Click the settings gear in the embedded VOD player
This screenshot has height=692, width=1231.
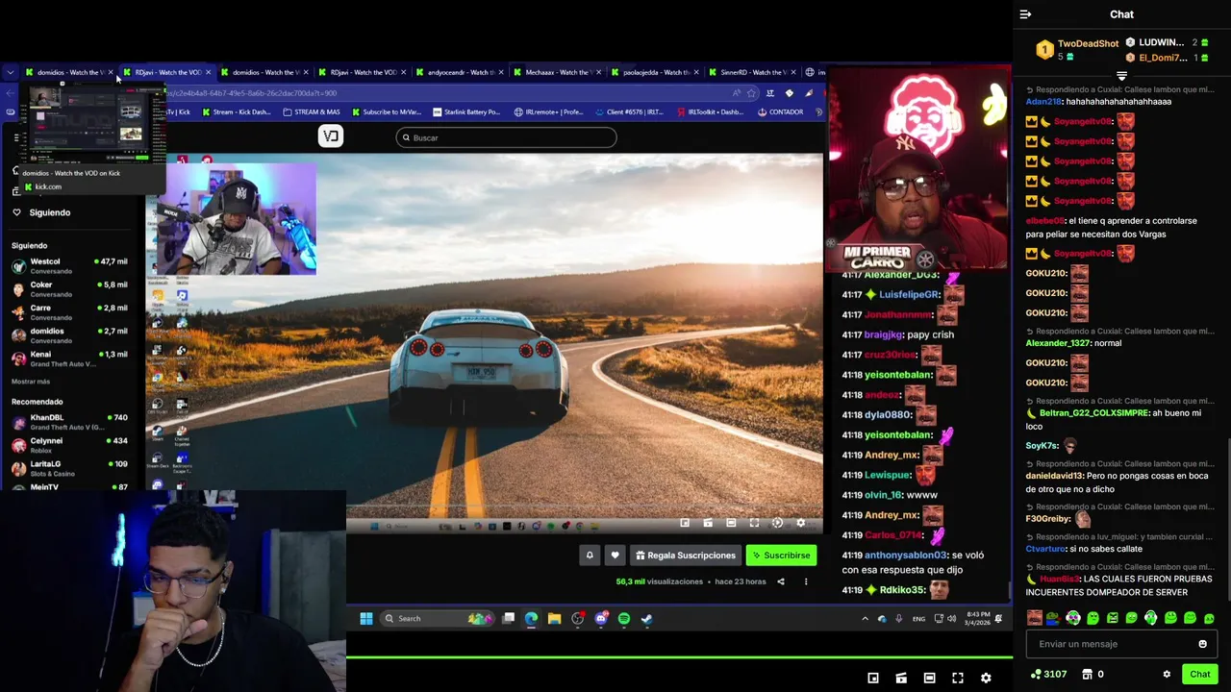click(800, 523)
